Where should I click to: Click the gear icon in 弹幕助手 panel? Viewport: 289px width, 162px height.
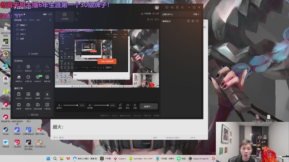point(193,21)
